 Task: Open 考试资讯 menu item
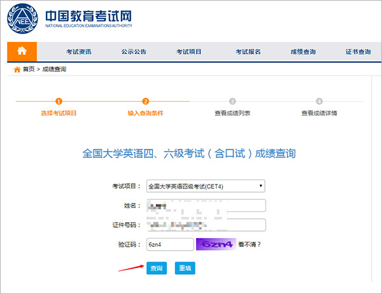(x=79, y=52)
